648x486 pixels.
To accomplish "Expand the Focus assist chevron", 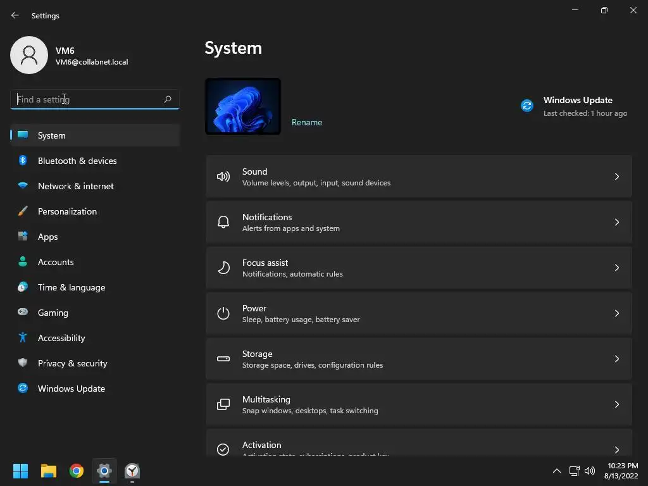I will tap(616, 268).
